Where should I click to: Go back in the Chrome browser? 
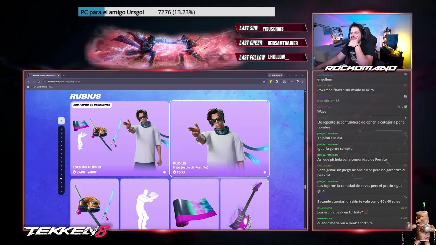29,82
